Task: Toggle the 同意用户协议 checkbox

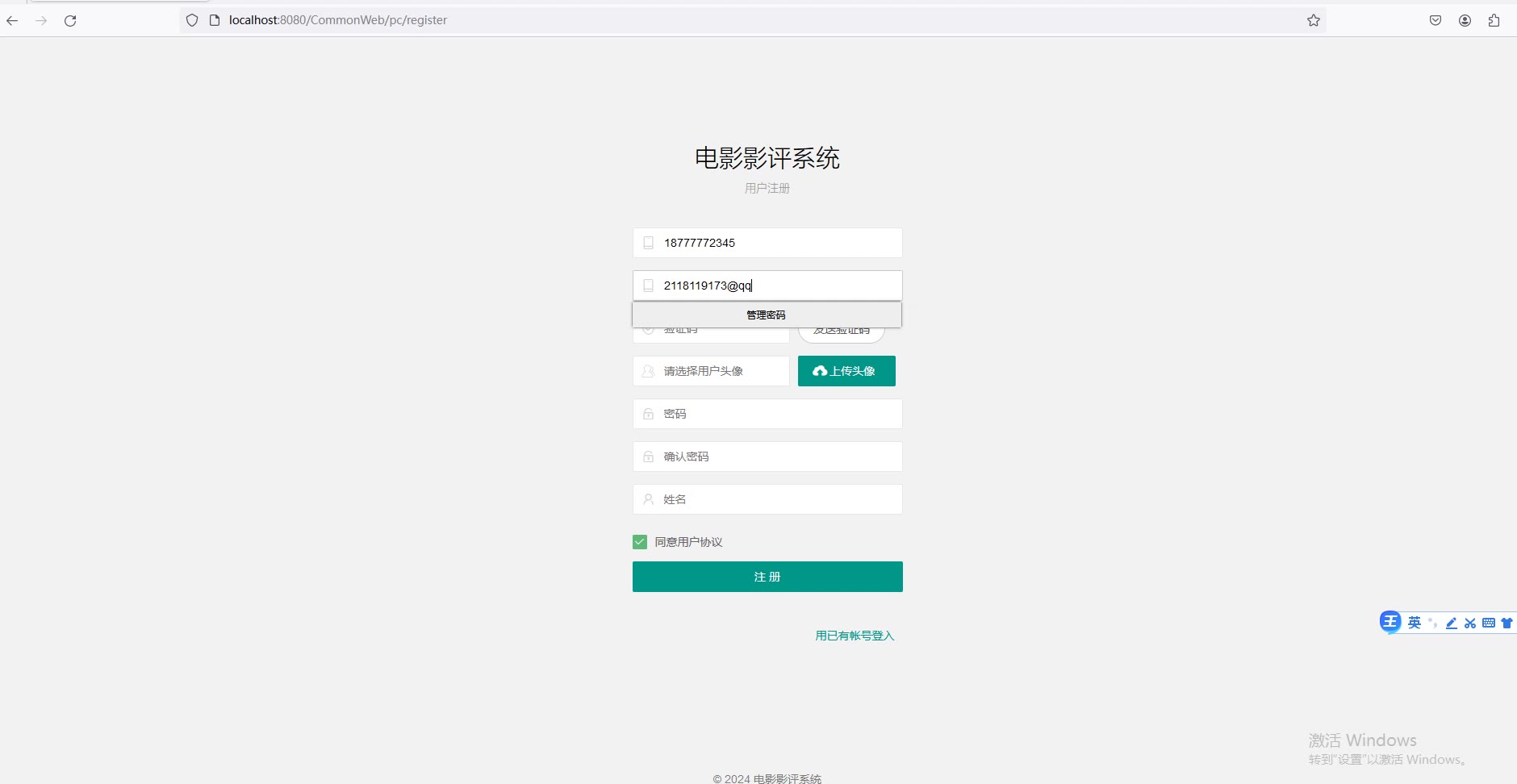Action: (x=640, y=542)
